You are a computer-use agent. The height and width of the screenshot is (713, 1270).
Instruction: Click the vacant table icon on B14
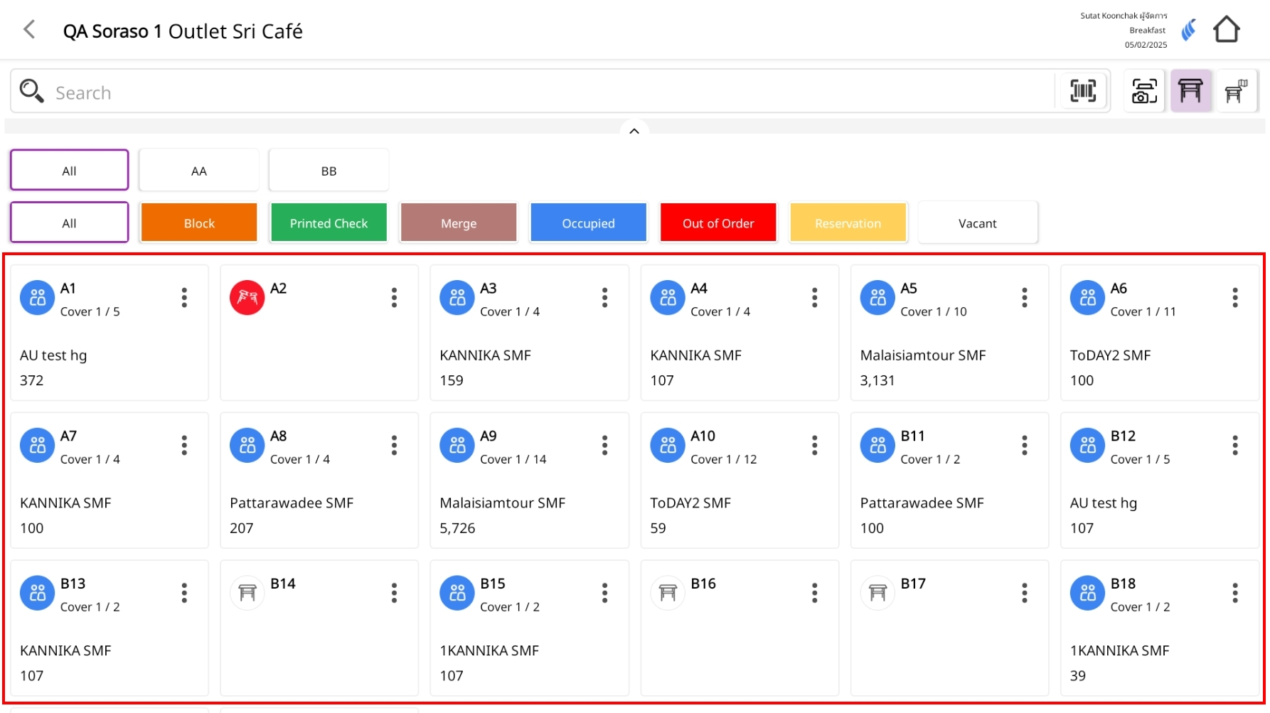pos(247,593)
